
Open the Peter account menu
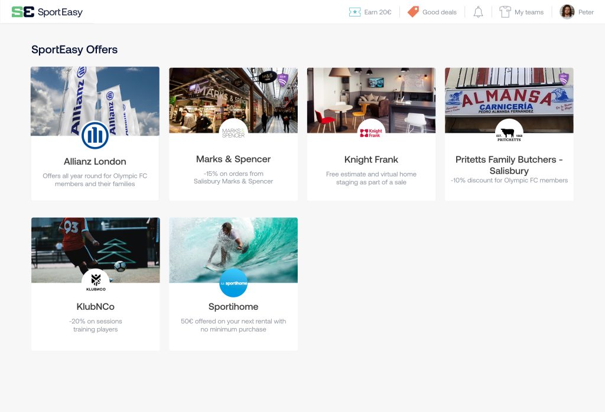tap(577, 12)
